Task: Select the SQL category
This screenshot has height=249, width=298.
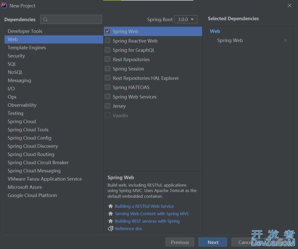Action: pos(54,64)
